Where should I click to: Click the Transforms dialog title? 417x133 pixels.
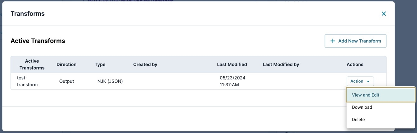click(28, 14)
